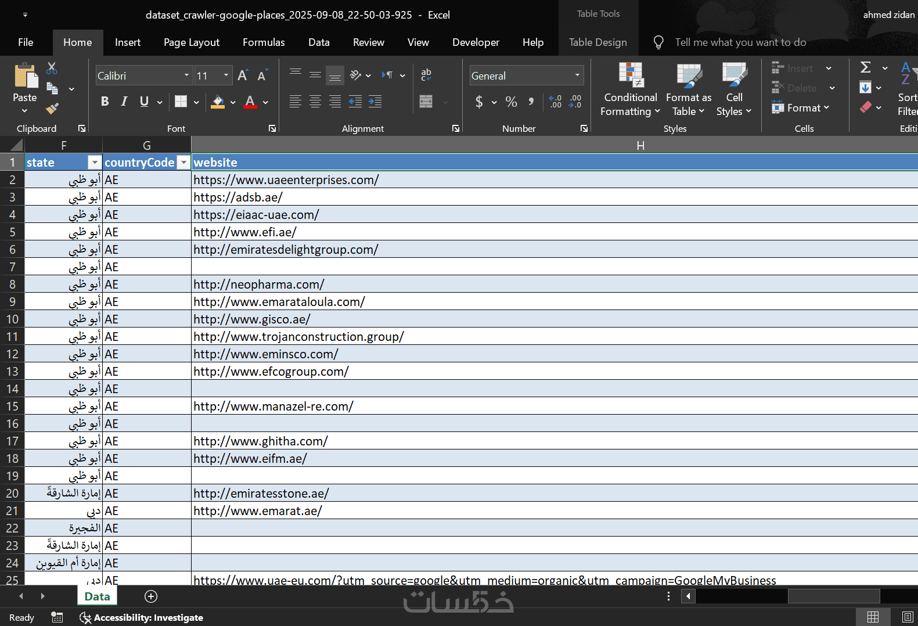Apply Percent Style format
The image size is (918, 626).
coord(511,102)
